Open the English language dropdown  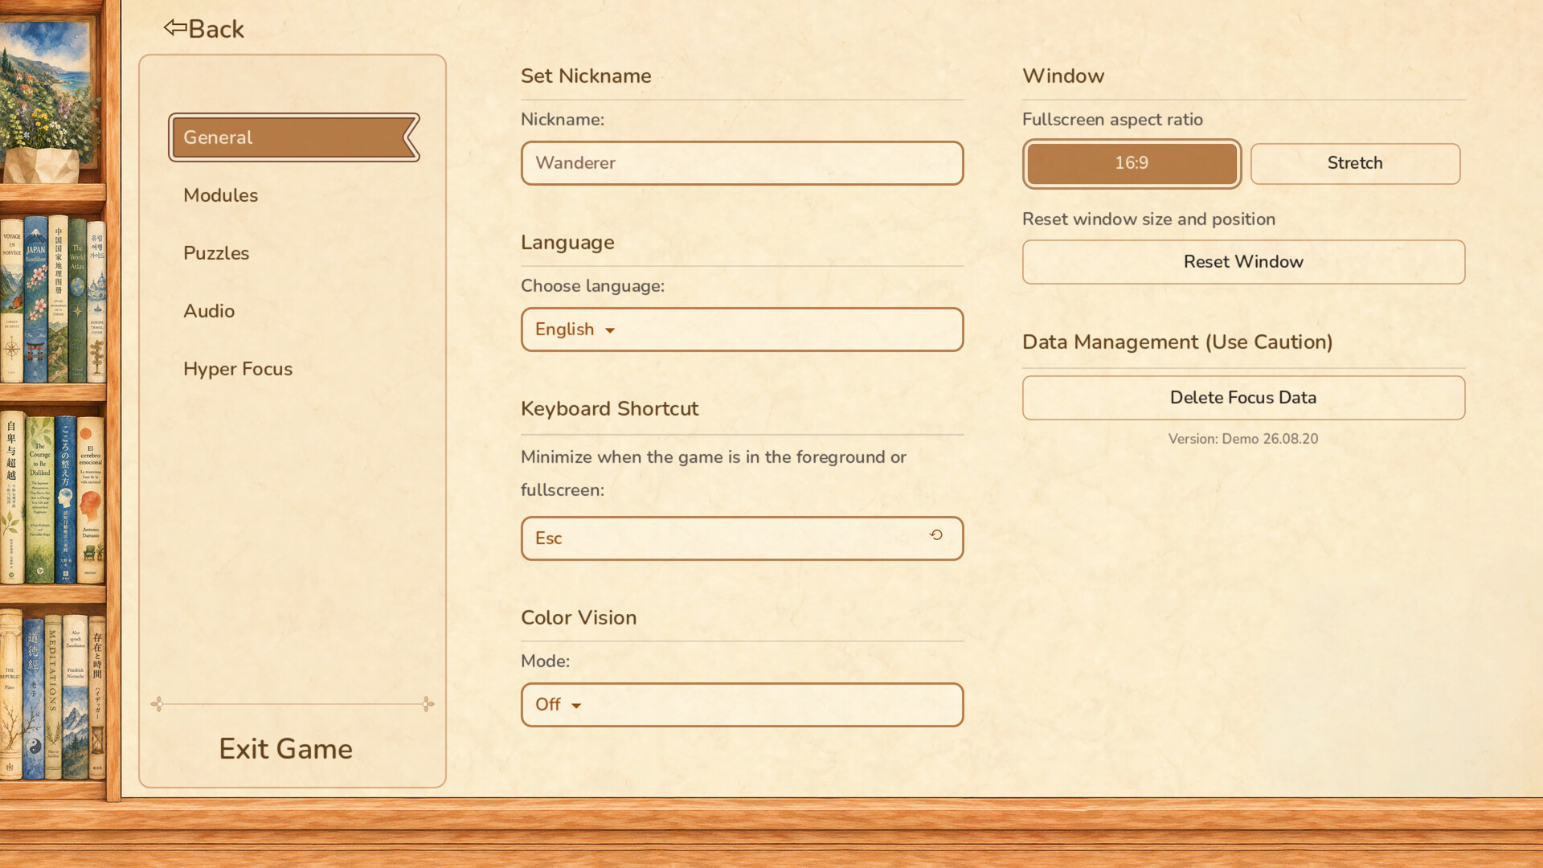tap(742, 330)
